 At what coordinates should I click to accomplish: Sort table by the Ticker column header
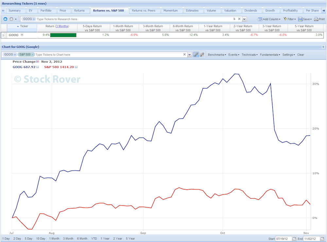22,28
